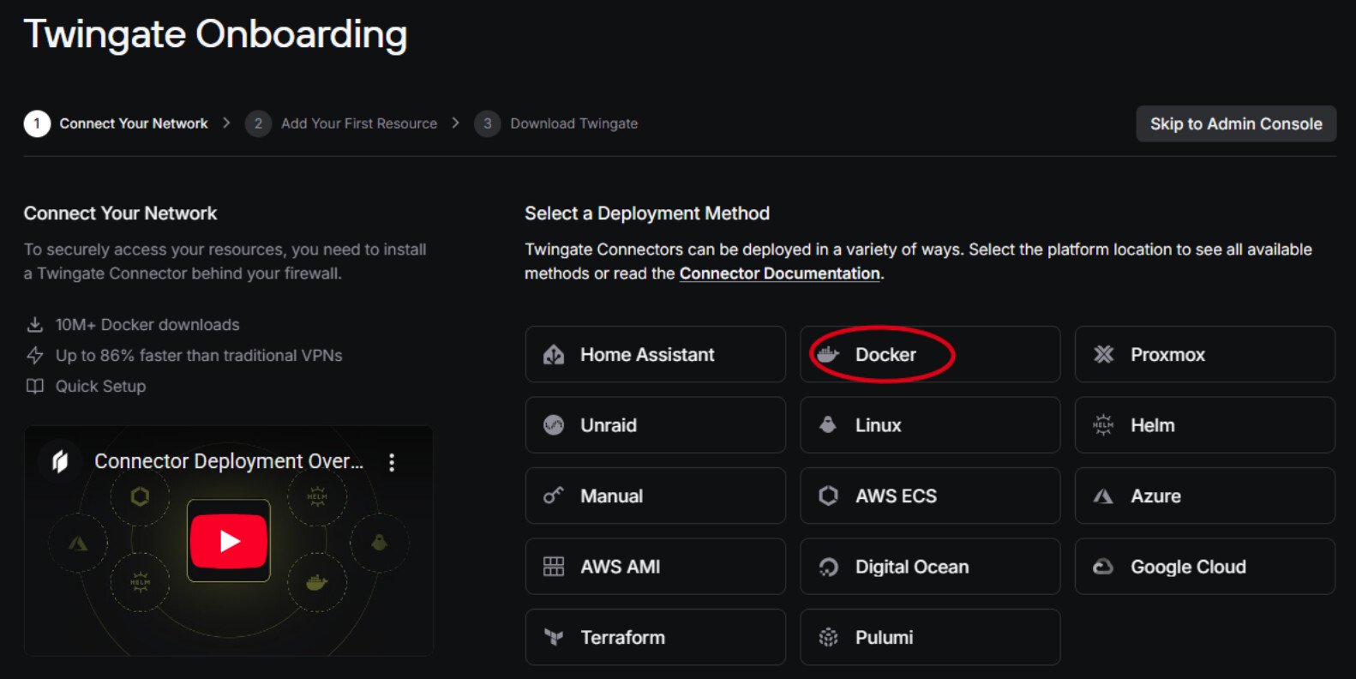The image size is (1356, 679).
Task: Click the Docker whale icon
Action: [828, 354]
